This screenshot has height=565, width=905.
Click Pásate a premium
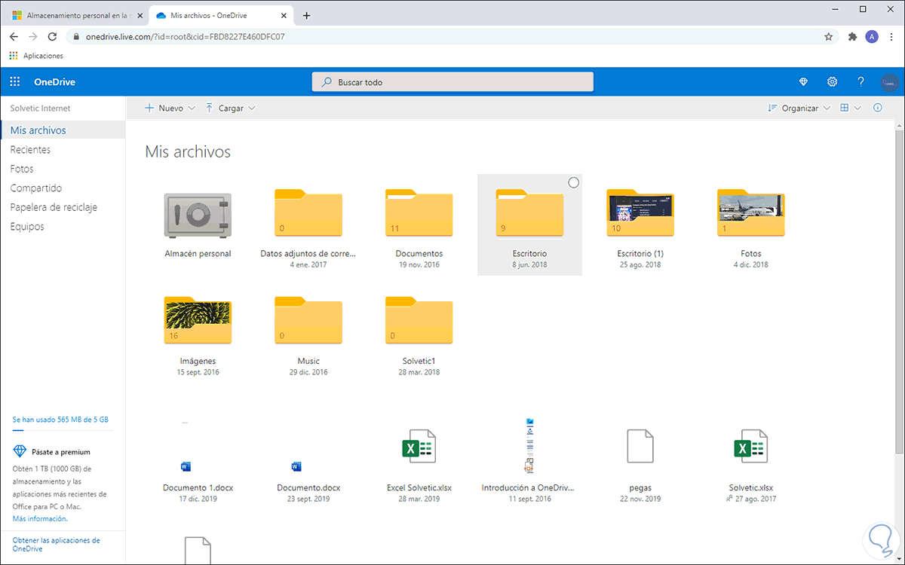pos(60,452)
